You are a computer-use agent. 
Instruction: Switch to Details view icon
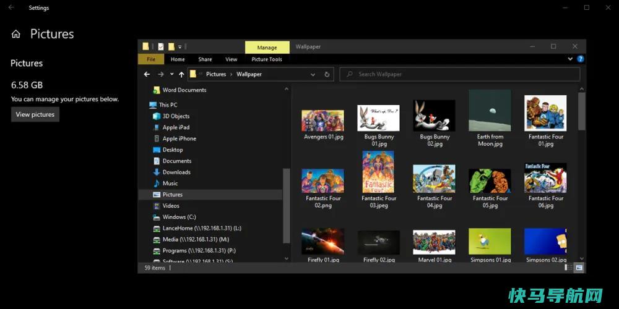(x=568, y=268)
